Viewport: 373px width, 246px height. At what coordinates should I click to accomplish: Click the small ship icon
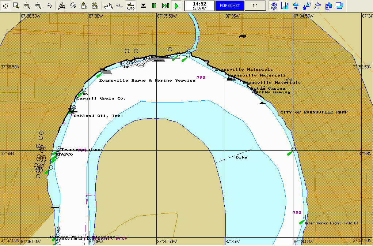[119, 6]
